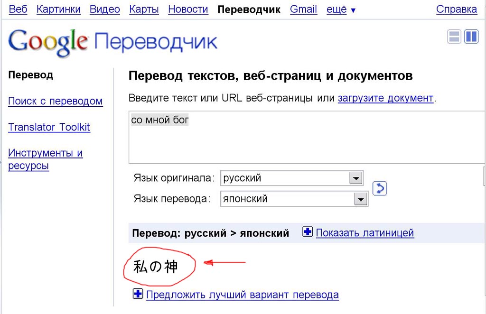486x314 pixels.
Task: Switch to horizontal split layout icon
Action: point(454,37)
